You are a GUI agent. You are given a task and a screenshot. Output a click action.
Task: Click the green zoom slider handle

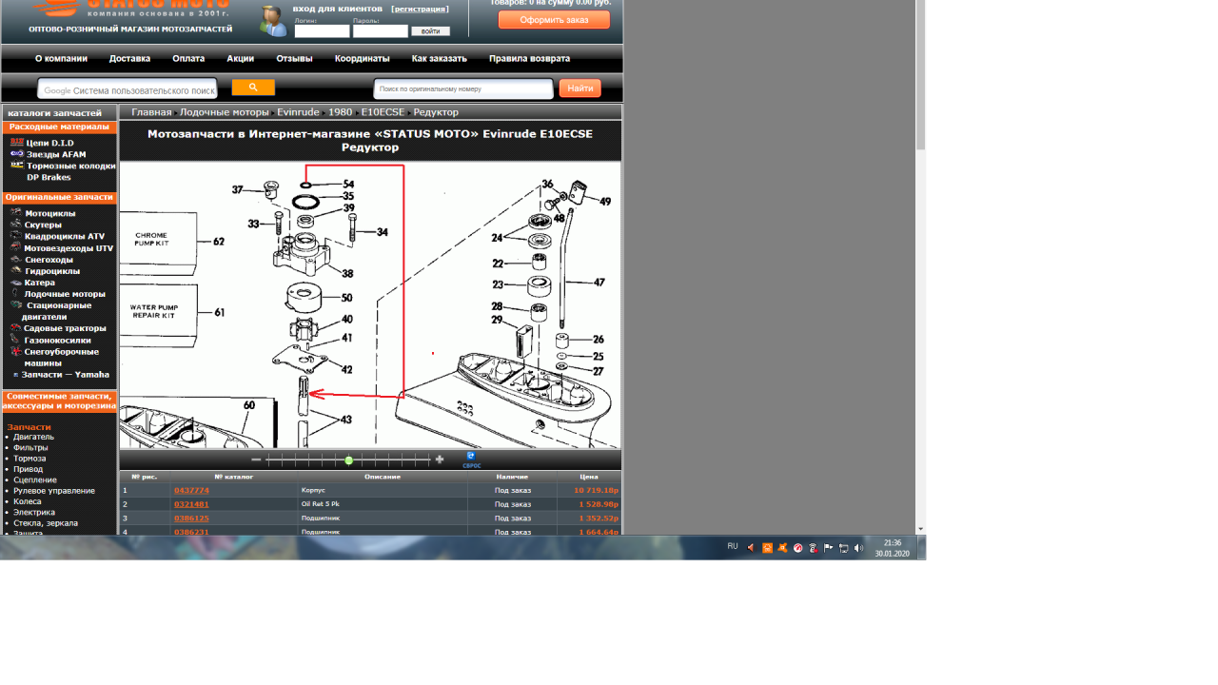pos(349,460)
